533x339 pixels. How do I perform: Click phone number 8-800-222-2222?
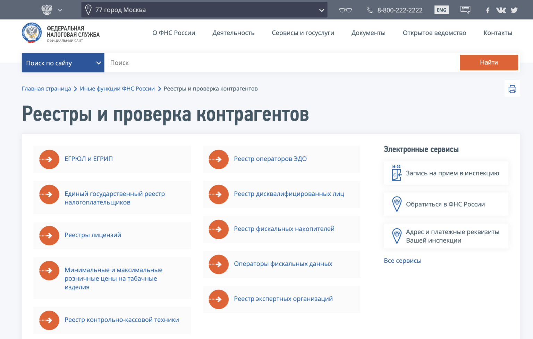(x=400, y=10)
